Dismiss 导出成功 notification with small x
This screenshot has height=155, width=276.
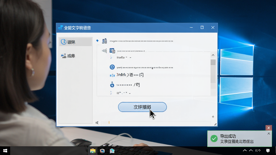[x=269, y=133]
